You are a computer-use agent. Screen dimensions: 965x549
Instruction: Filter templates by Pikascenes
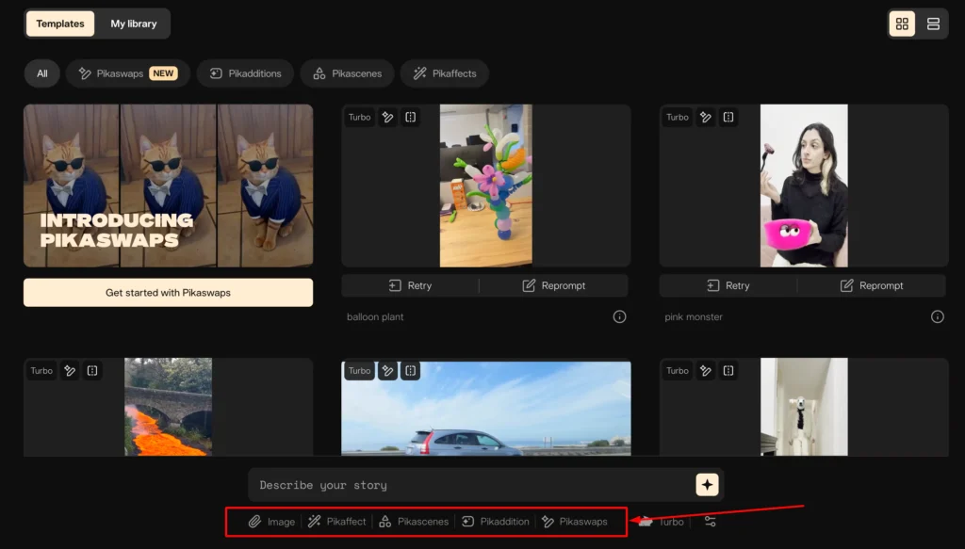pos(347,73)
